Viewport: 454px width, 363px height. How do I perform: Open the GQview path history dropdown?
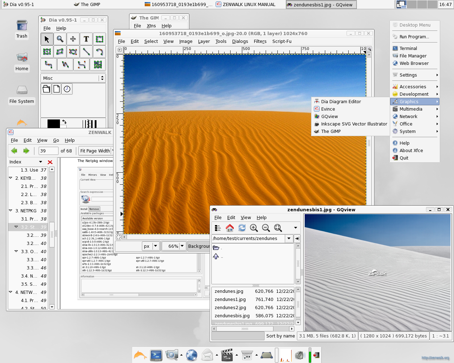pos(289,239)
